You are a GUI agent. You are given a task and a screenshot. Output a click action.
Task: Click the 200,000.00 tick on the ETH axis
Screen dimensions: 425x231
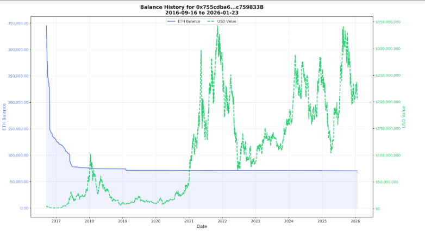pos(18,103)
